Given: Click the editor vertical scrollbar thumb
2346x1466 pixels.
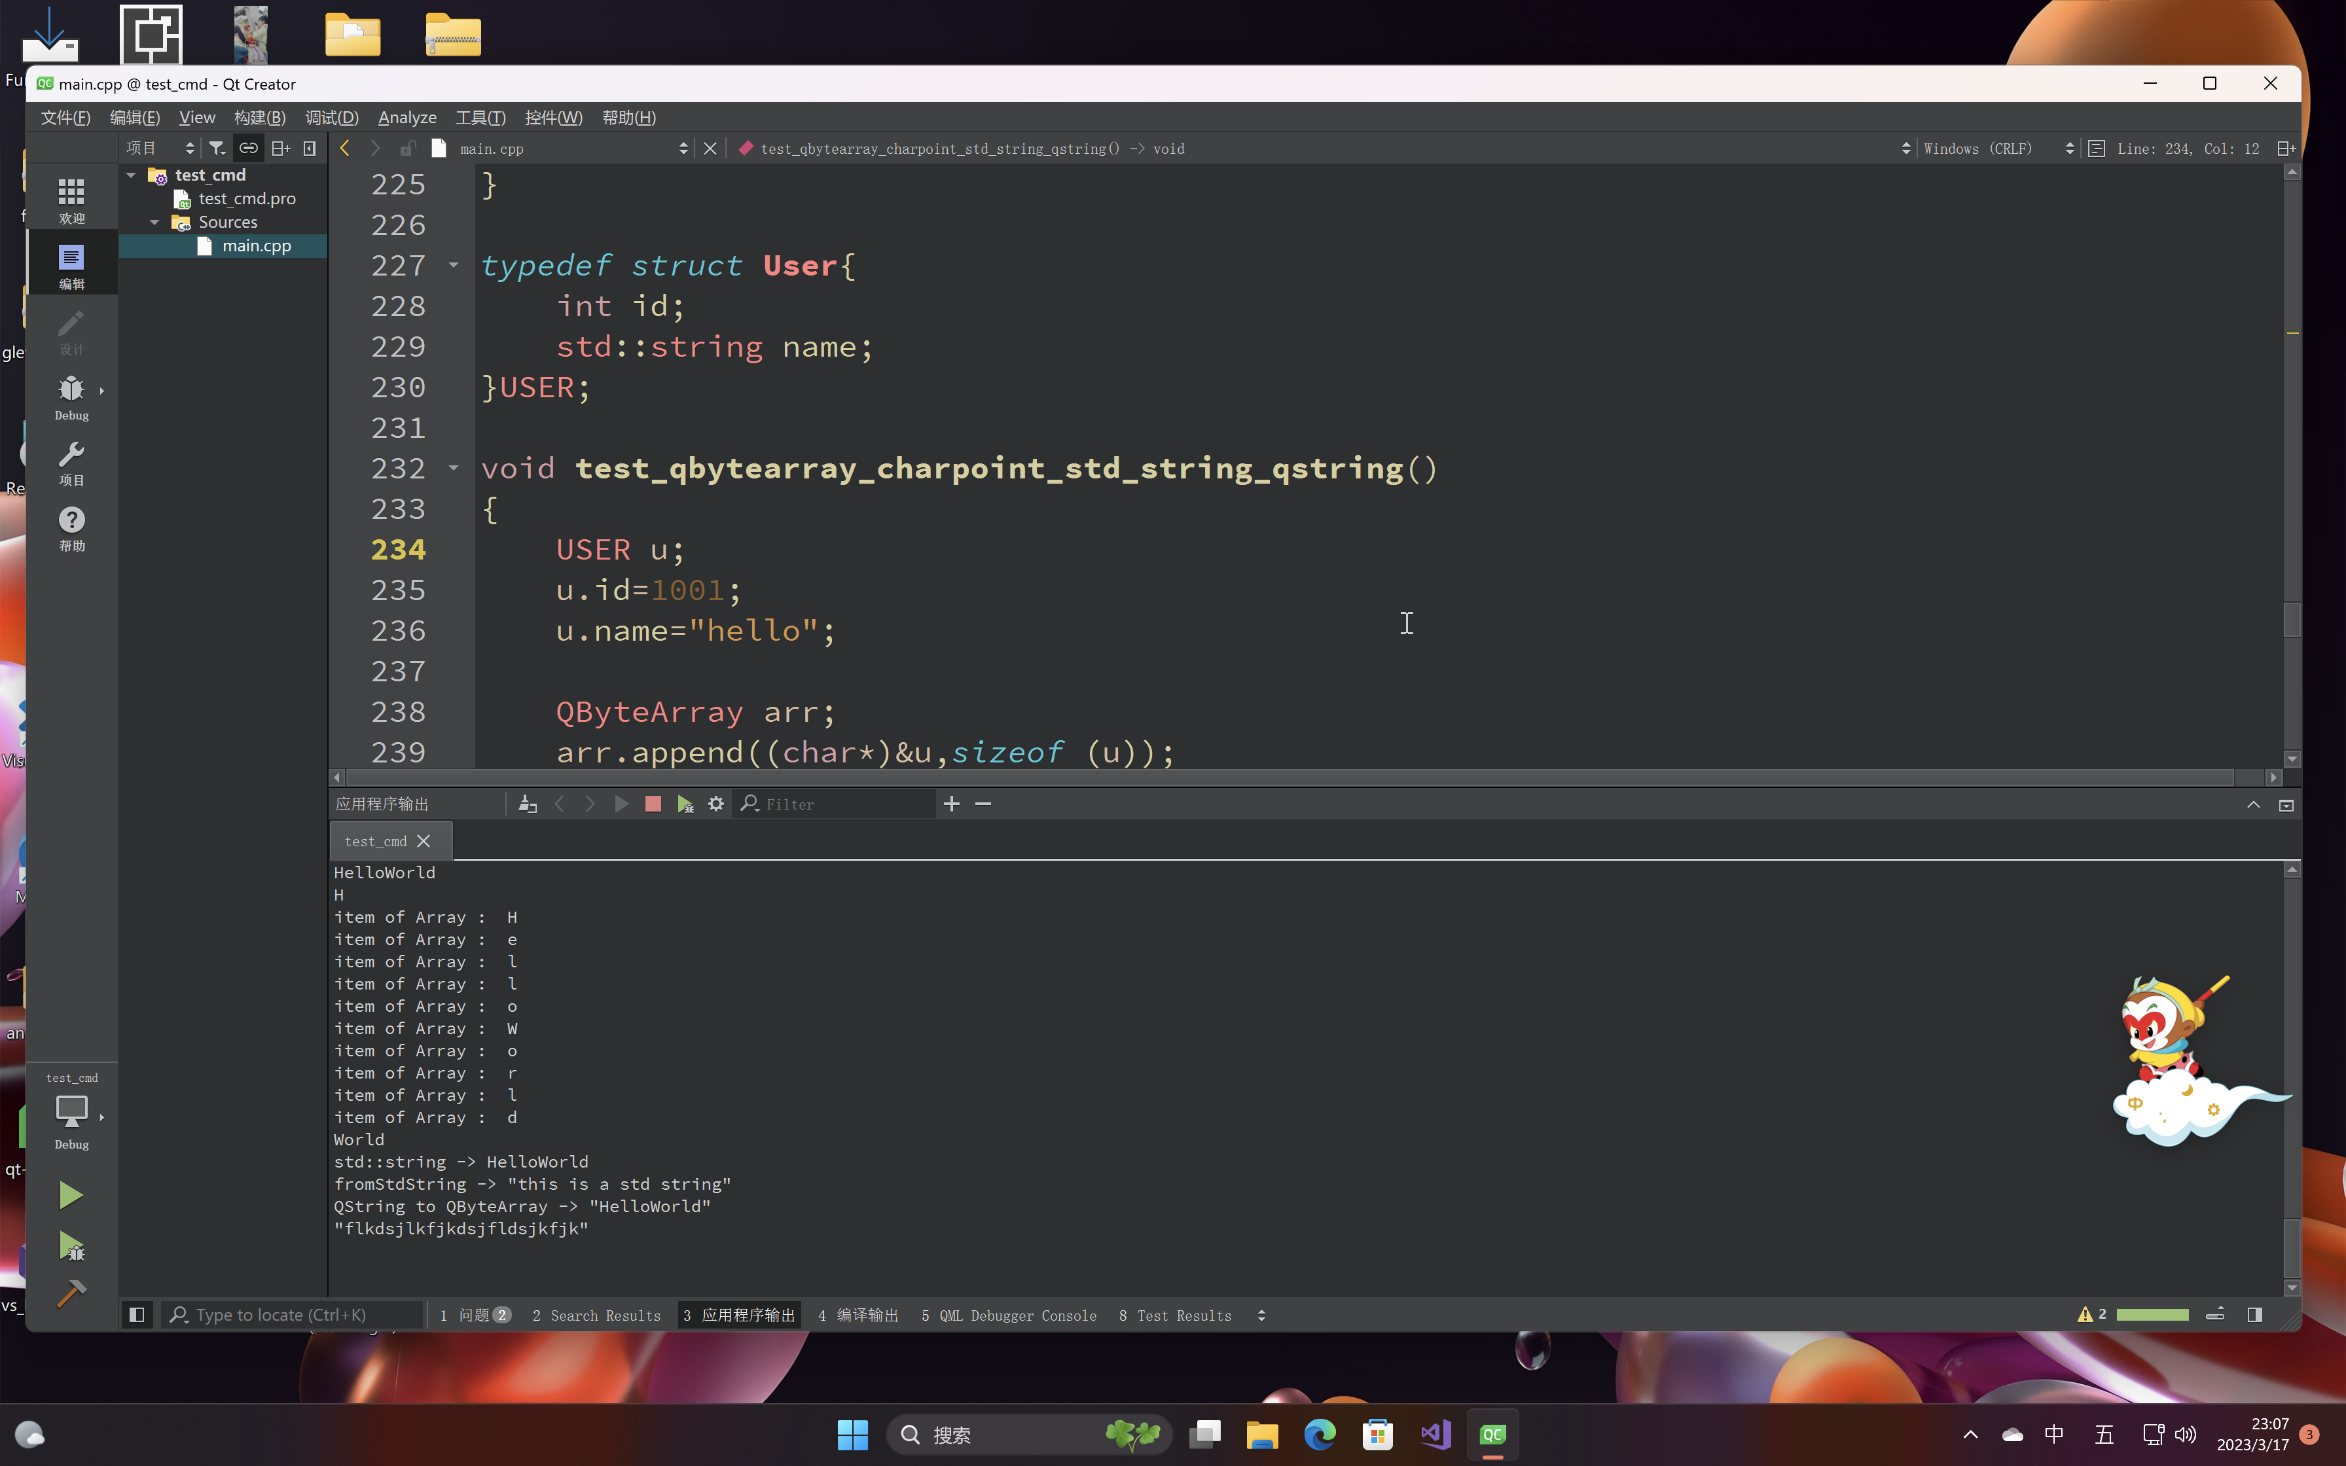Looking at the screenshot, I should click(2292, 620).
